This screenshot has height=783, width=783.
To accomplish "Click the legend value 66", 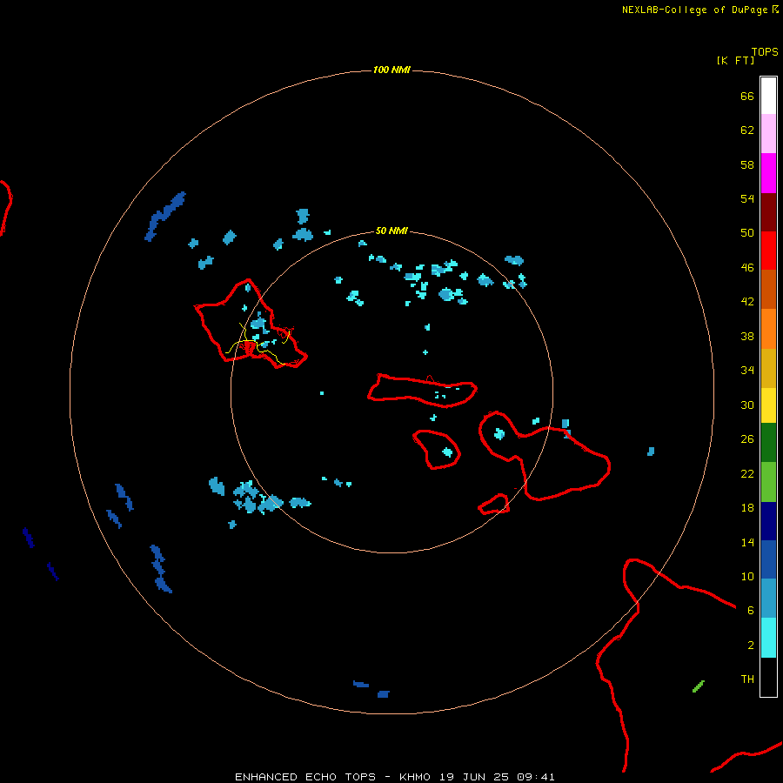I will pyautogui.click(x=747, y=97).
